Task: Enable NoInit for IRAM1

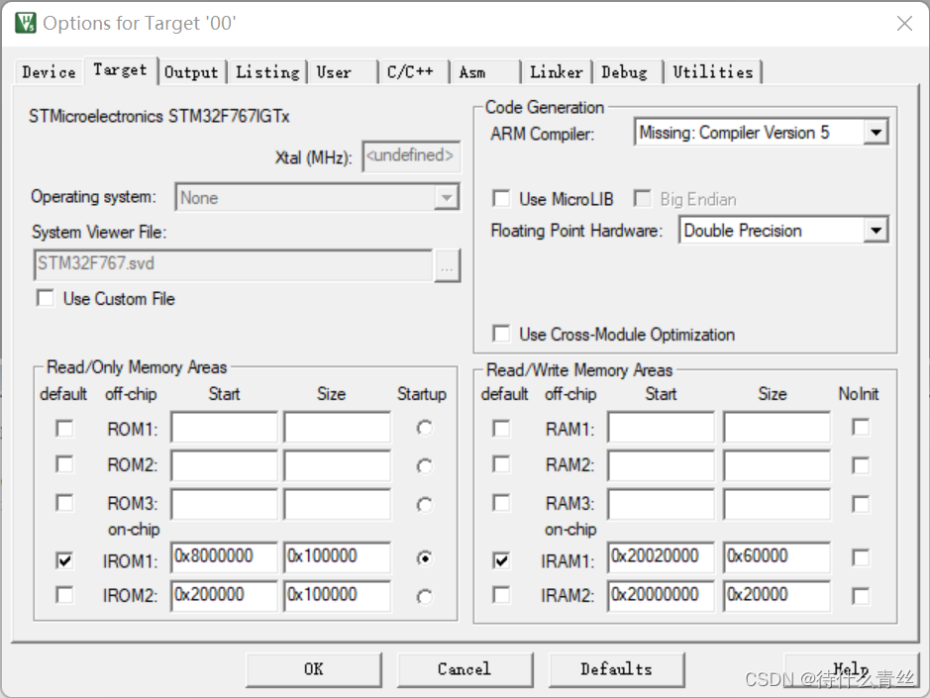Action: [861, 557]
